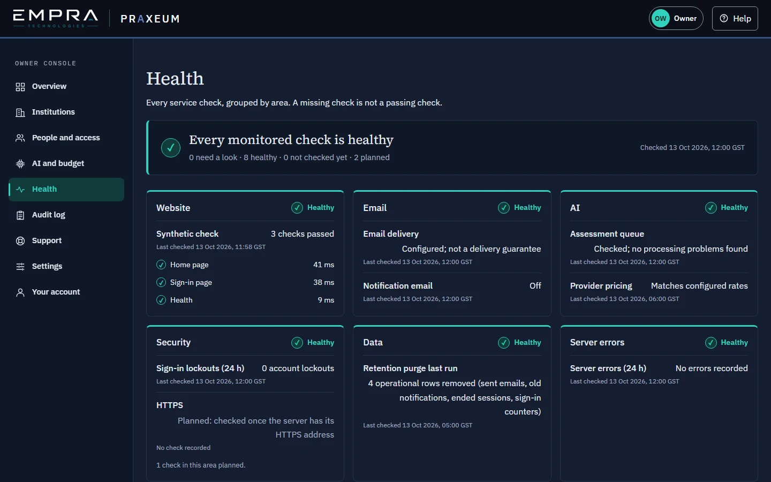Click the "1 check in this area planned." note
Image resolution: width=771 pixels, height=482 pixels.
[x=201, y=465]
